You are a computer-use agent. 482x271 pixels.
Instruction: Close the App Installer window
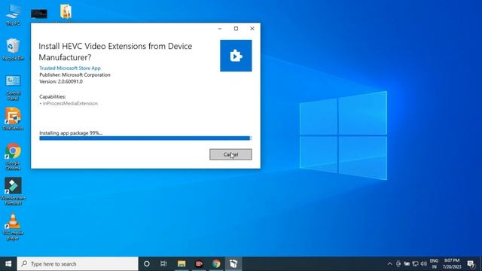(x=252, y=29)
